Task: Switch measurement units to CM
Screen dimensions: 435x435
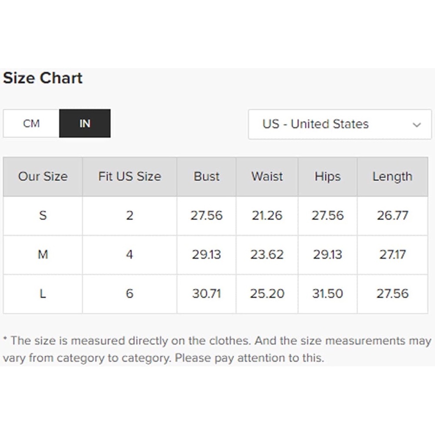Action: [x=31, y=124]
